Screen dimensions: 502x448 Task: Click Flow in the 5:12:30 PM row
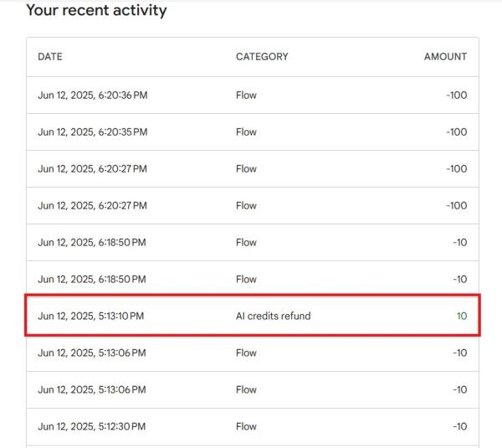246,427
